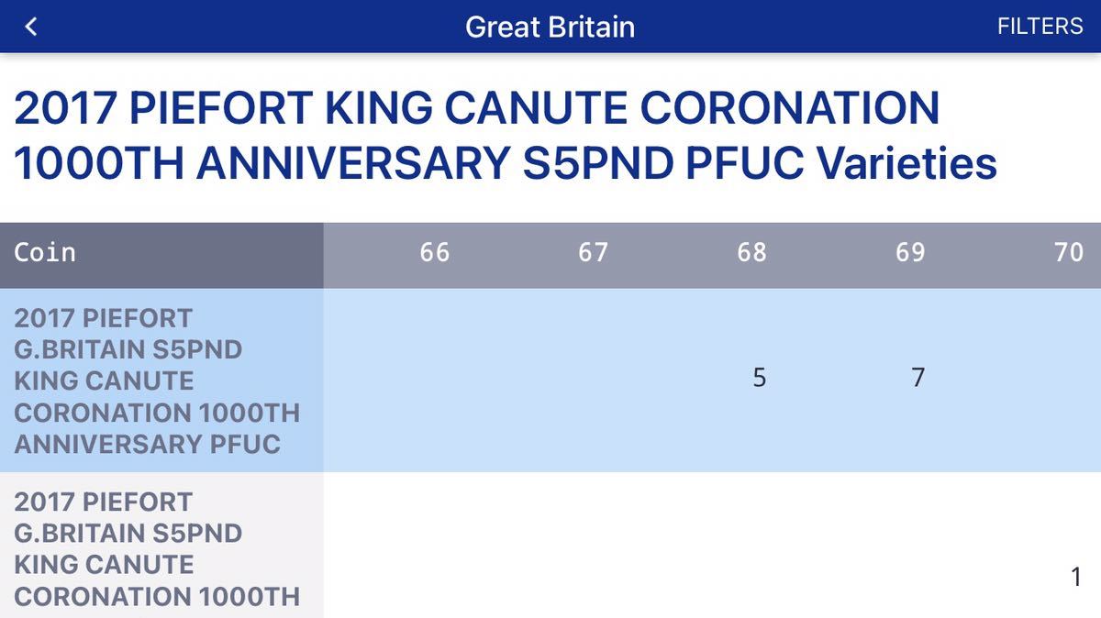Tap the King Canute Varieties page heading
Image resolution: width=1101 pixels, height=618 pixels.
coord(505,136)
